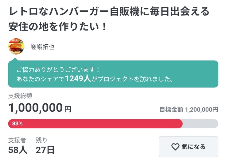Click the あなたのシェアで text in the teal banner

pyautogui.click(x=41, y=79)
